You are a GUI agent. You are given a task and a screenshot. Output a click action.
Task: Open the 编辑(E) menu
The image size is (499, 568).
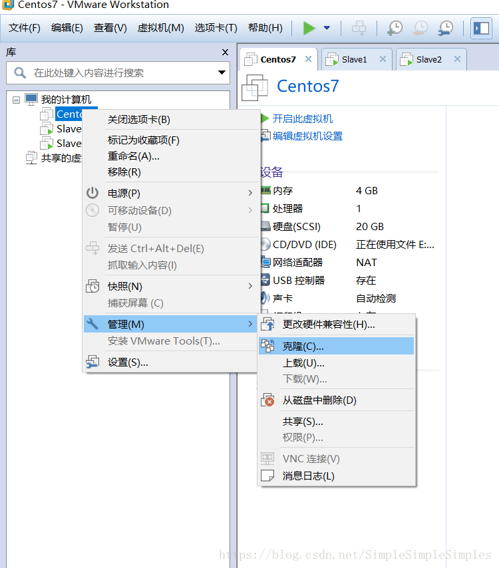(x=67, y=28)
